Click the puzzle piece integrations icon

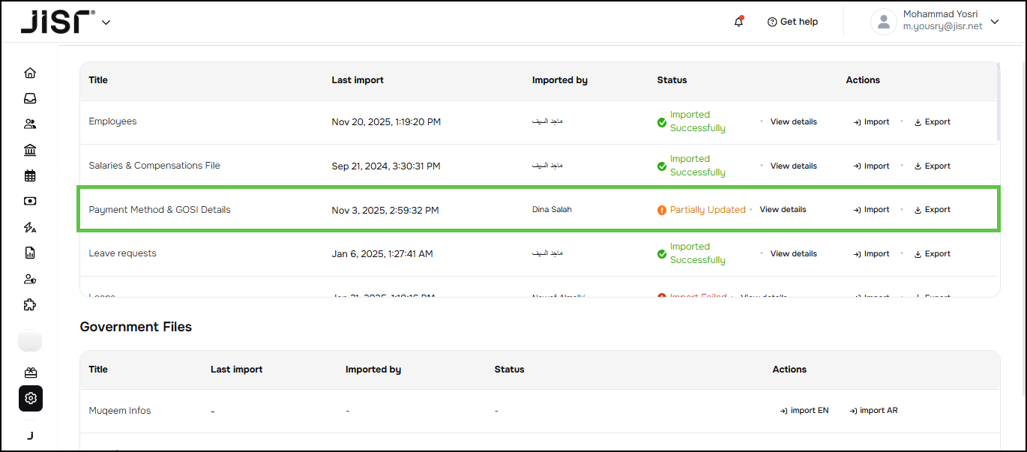click(30, 305)
